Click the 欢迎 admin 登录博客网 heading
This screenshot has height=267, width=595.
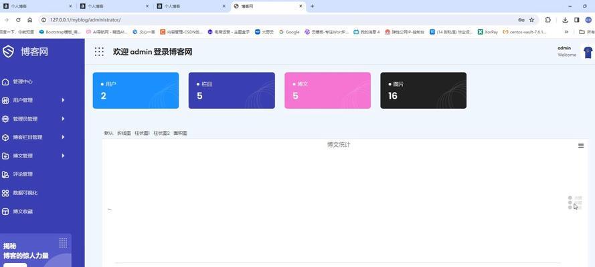(153, 52)
